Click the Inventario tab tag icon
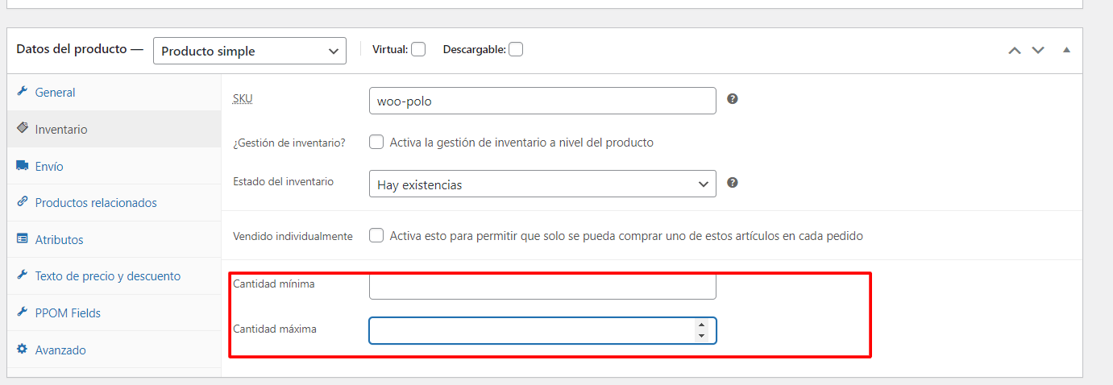Image resolution: width=1113 pixels, height=385 pixels. (23, 128)
